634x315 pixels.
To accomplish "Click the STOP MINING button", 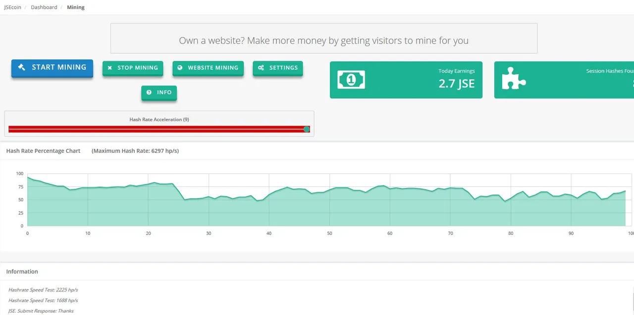I will (133, 68).
